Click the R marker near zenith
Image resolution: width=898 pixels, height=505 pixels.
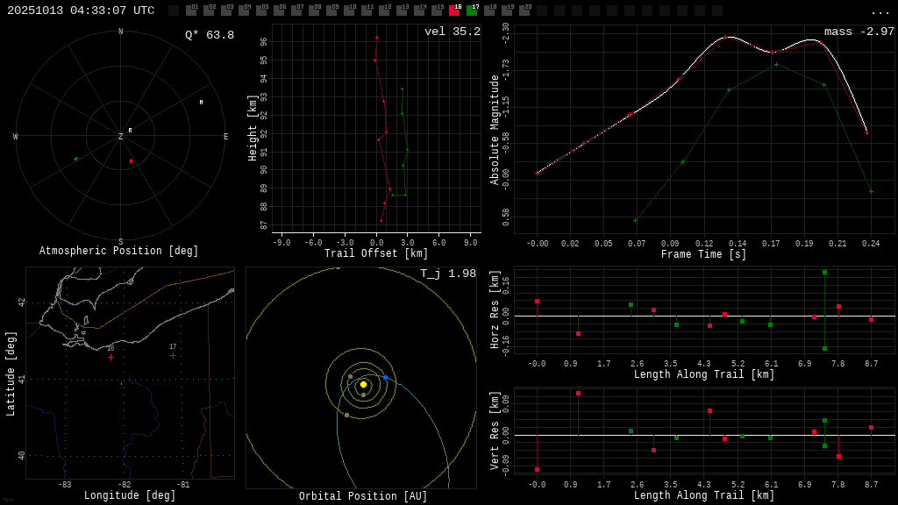tap(131, 131)
